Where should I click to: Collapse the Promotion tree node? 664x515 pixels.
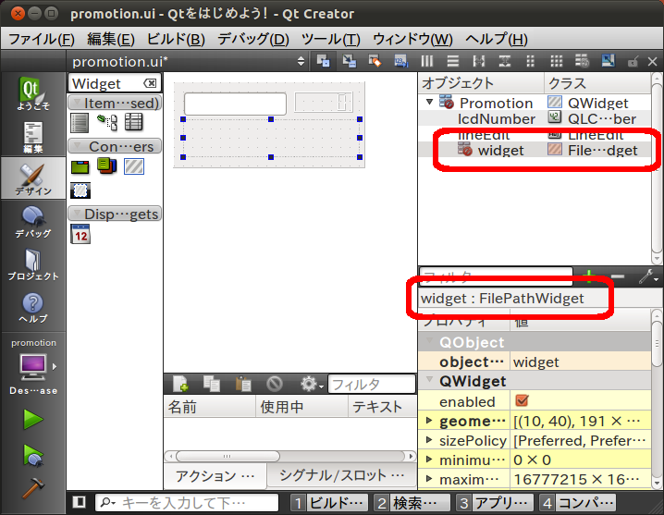430,103
